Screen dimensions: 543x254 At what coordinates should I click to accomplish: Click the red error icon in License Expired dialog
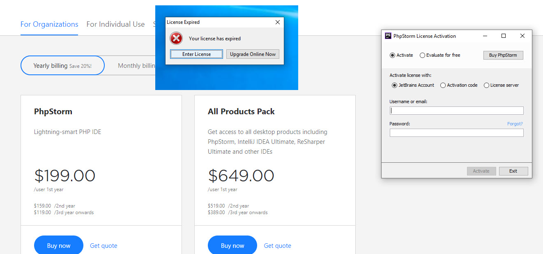coord(176,39)
